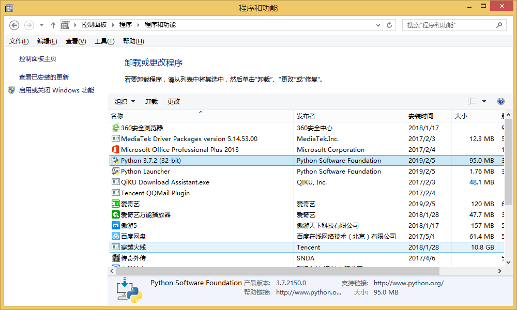Image resolution: width=517 pixels, height=310 pixels.
Task: Click the window system icon in title bar
Action: (x=9, y=8)
